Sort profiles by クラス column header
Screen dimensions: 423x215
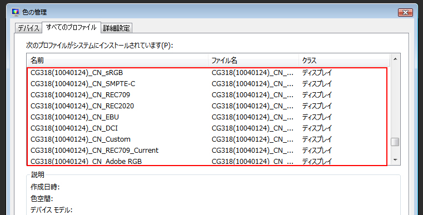[344, 61]
